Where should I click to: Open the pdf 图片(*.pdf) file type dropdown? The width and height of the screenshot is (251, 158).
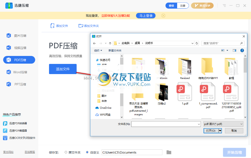pos(223,124)
